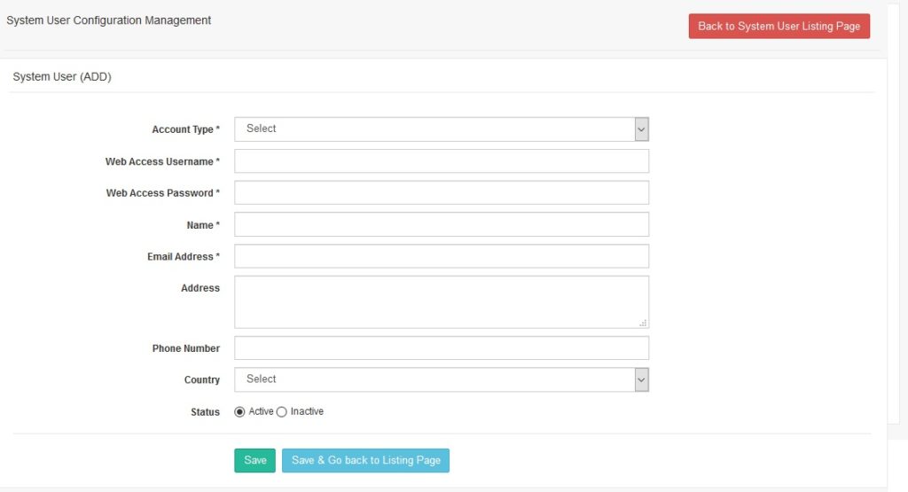Screen dimensions: 908x492
Task: Click the green Save button
Action: pos(254,460)
